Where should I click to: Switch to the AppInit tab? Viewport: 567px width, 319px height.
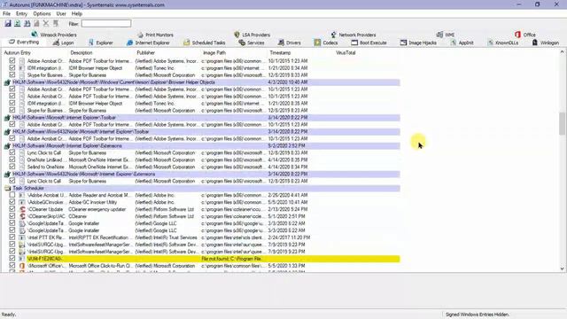click(x=462, y=43)
